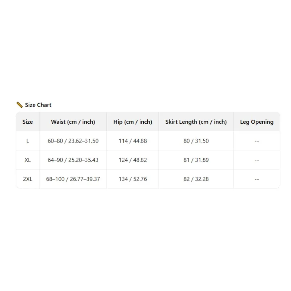Click the Size Chart heading
This screenshot has height=291, width=291.
(38, 105)
